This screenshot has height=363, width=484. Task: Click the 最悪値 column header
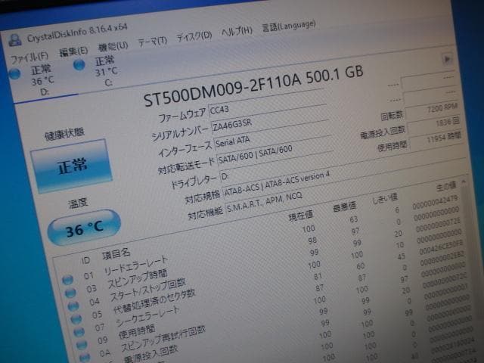click(345, 206)
